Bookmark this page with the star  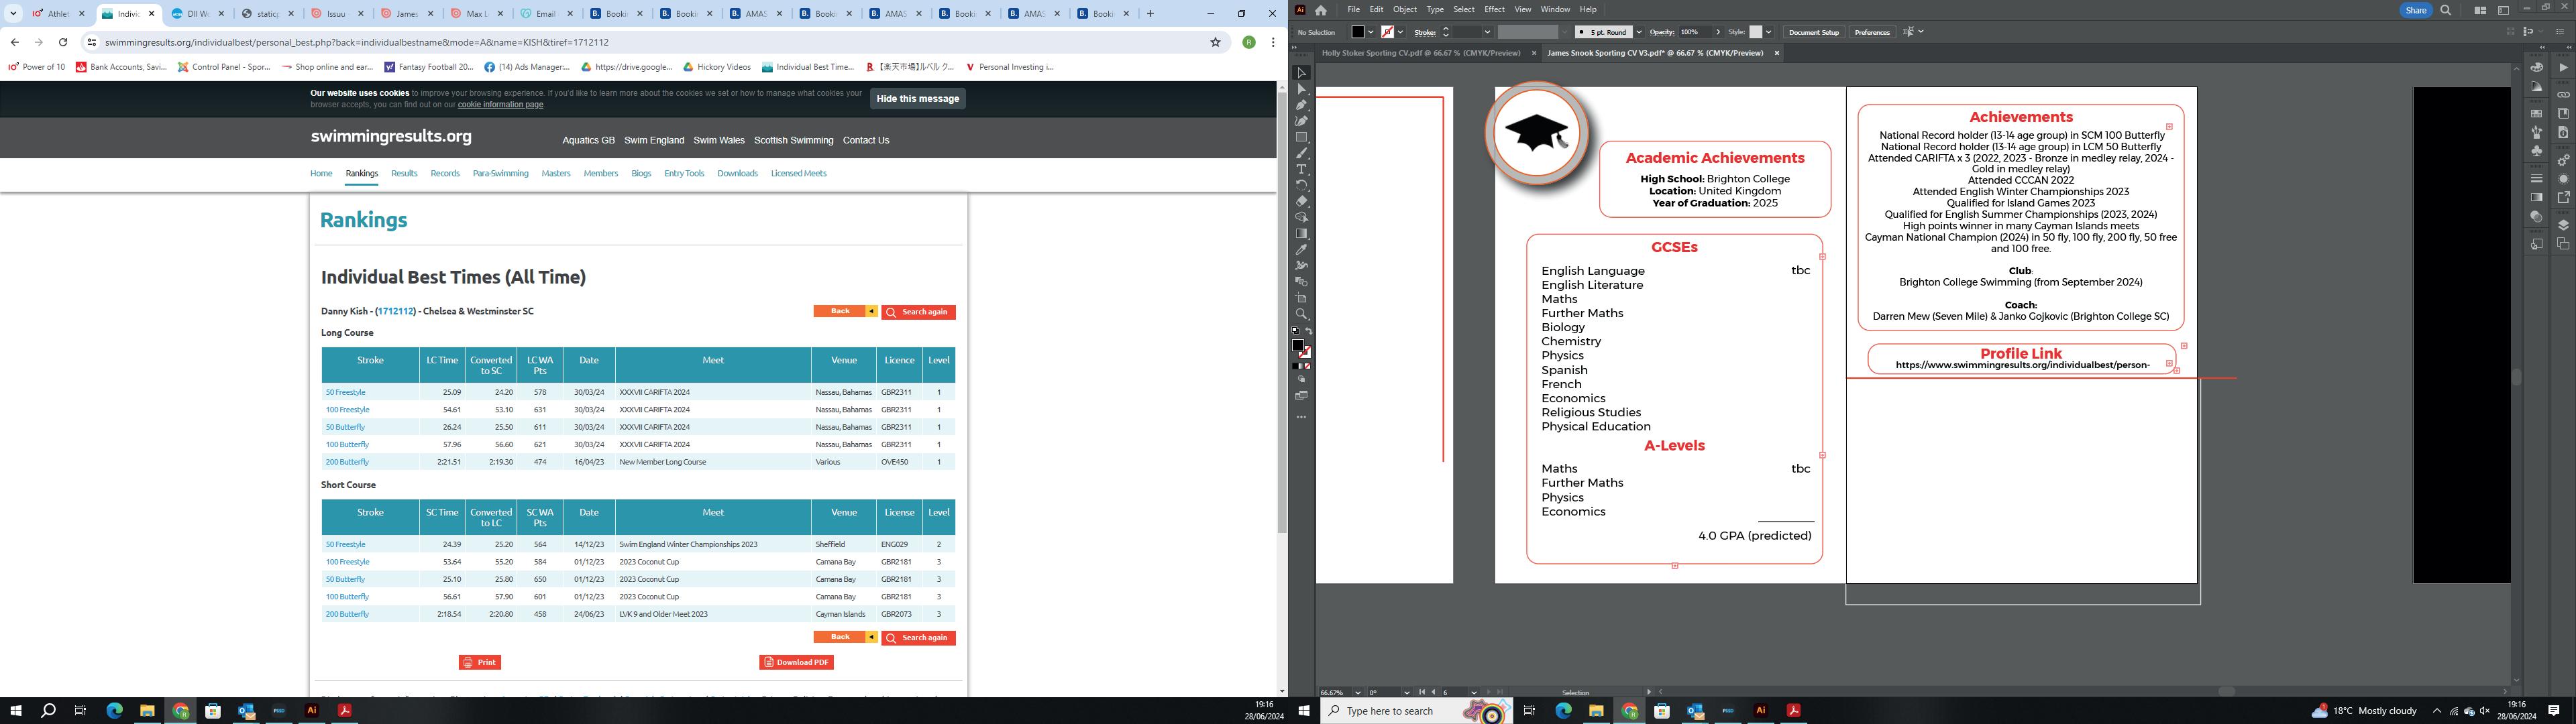pyautogui.click(x=1215, y=42)
